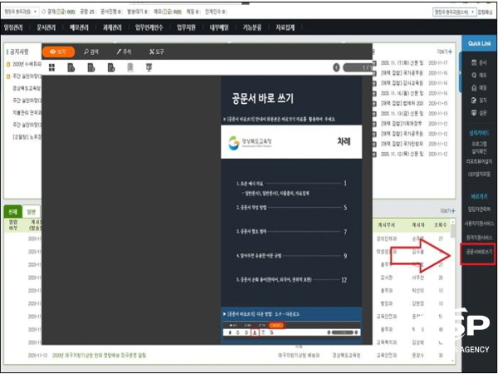
Task: Select 전체 tab of bulletin board
Action: tap(12, 212)
